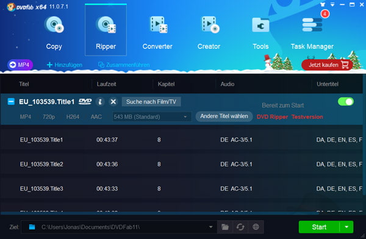Click the MP4 format label under Title1
Image resolution: width=366 pixels, height=239 pixels.
tap(26, 116)
